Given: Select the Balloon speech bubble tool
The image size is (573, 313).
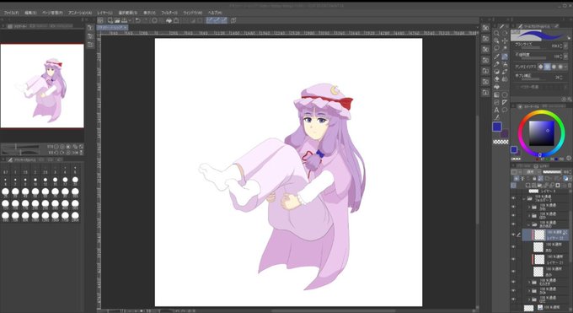Looking at the screenshot, I should 505,110.
